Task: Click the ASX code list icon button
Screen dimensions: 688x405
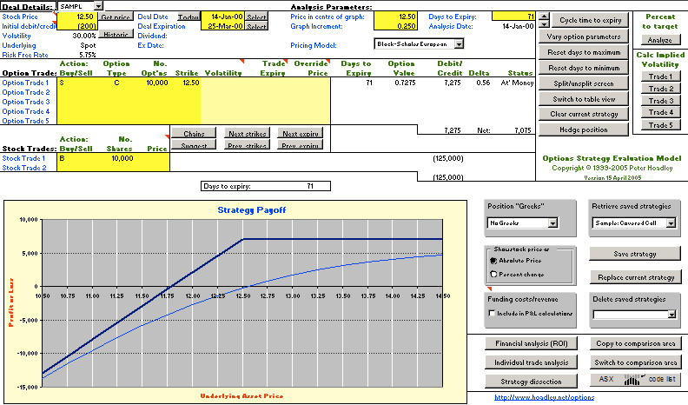Action: click(x=637, y=380)
